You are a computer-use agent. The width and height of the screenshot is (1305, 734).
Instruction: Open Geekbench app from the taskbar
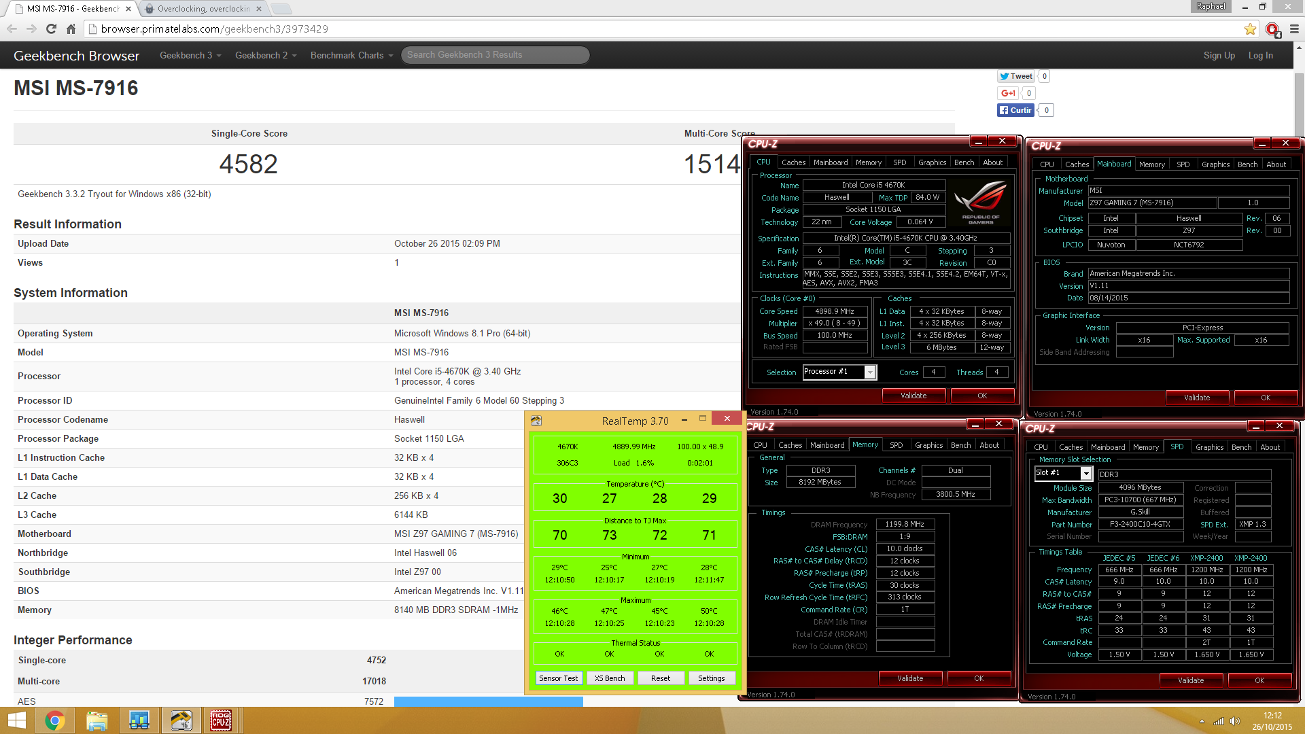coord(139,720)
